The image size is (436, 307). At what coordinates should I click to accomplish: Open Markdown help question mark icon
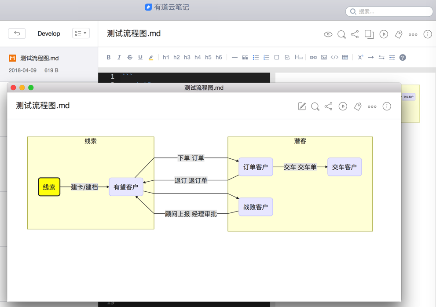click(x=403, y=58)
